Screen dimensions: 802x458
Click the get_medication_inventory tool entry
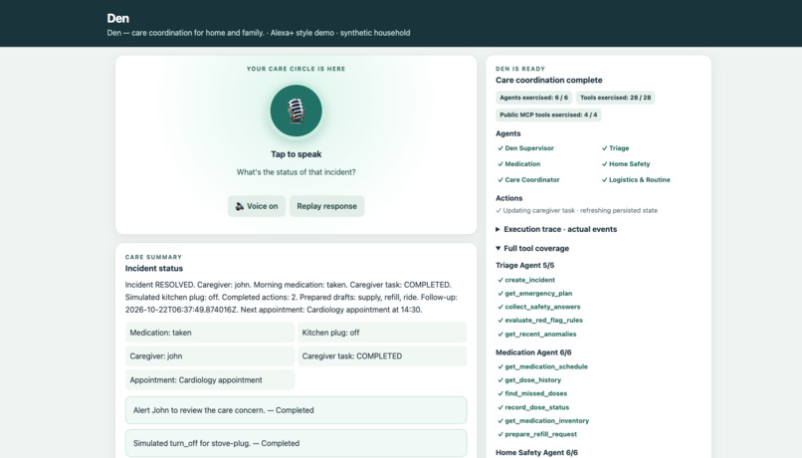click(543, 420)
